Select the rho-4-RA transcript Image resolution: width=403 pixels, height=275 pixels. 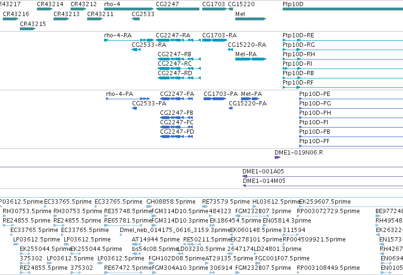click(x=129, y=40)
